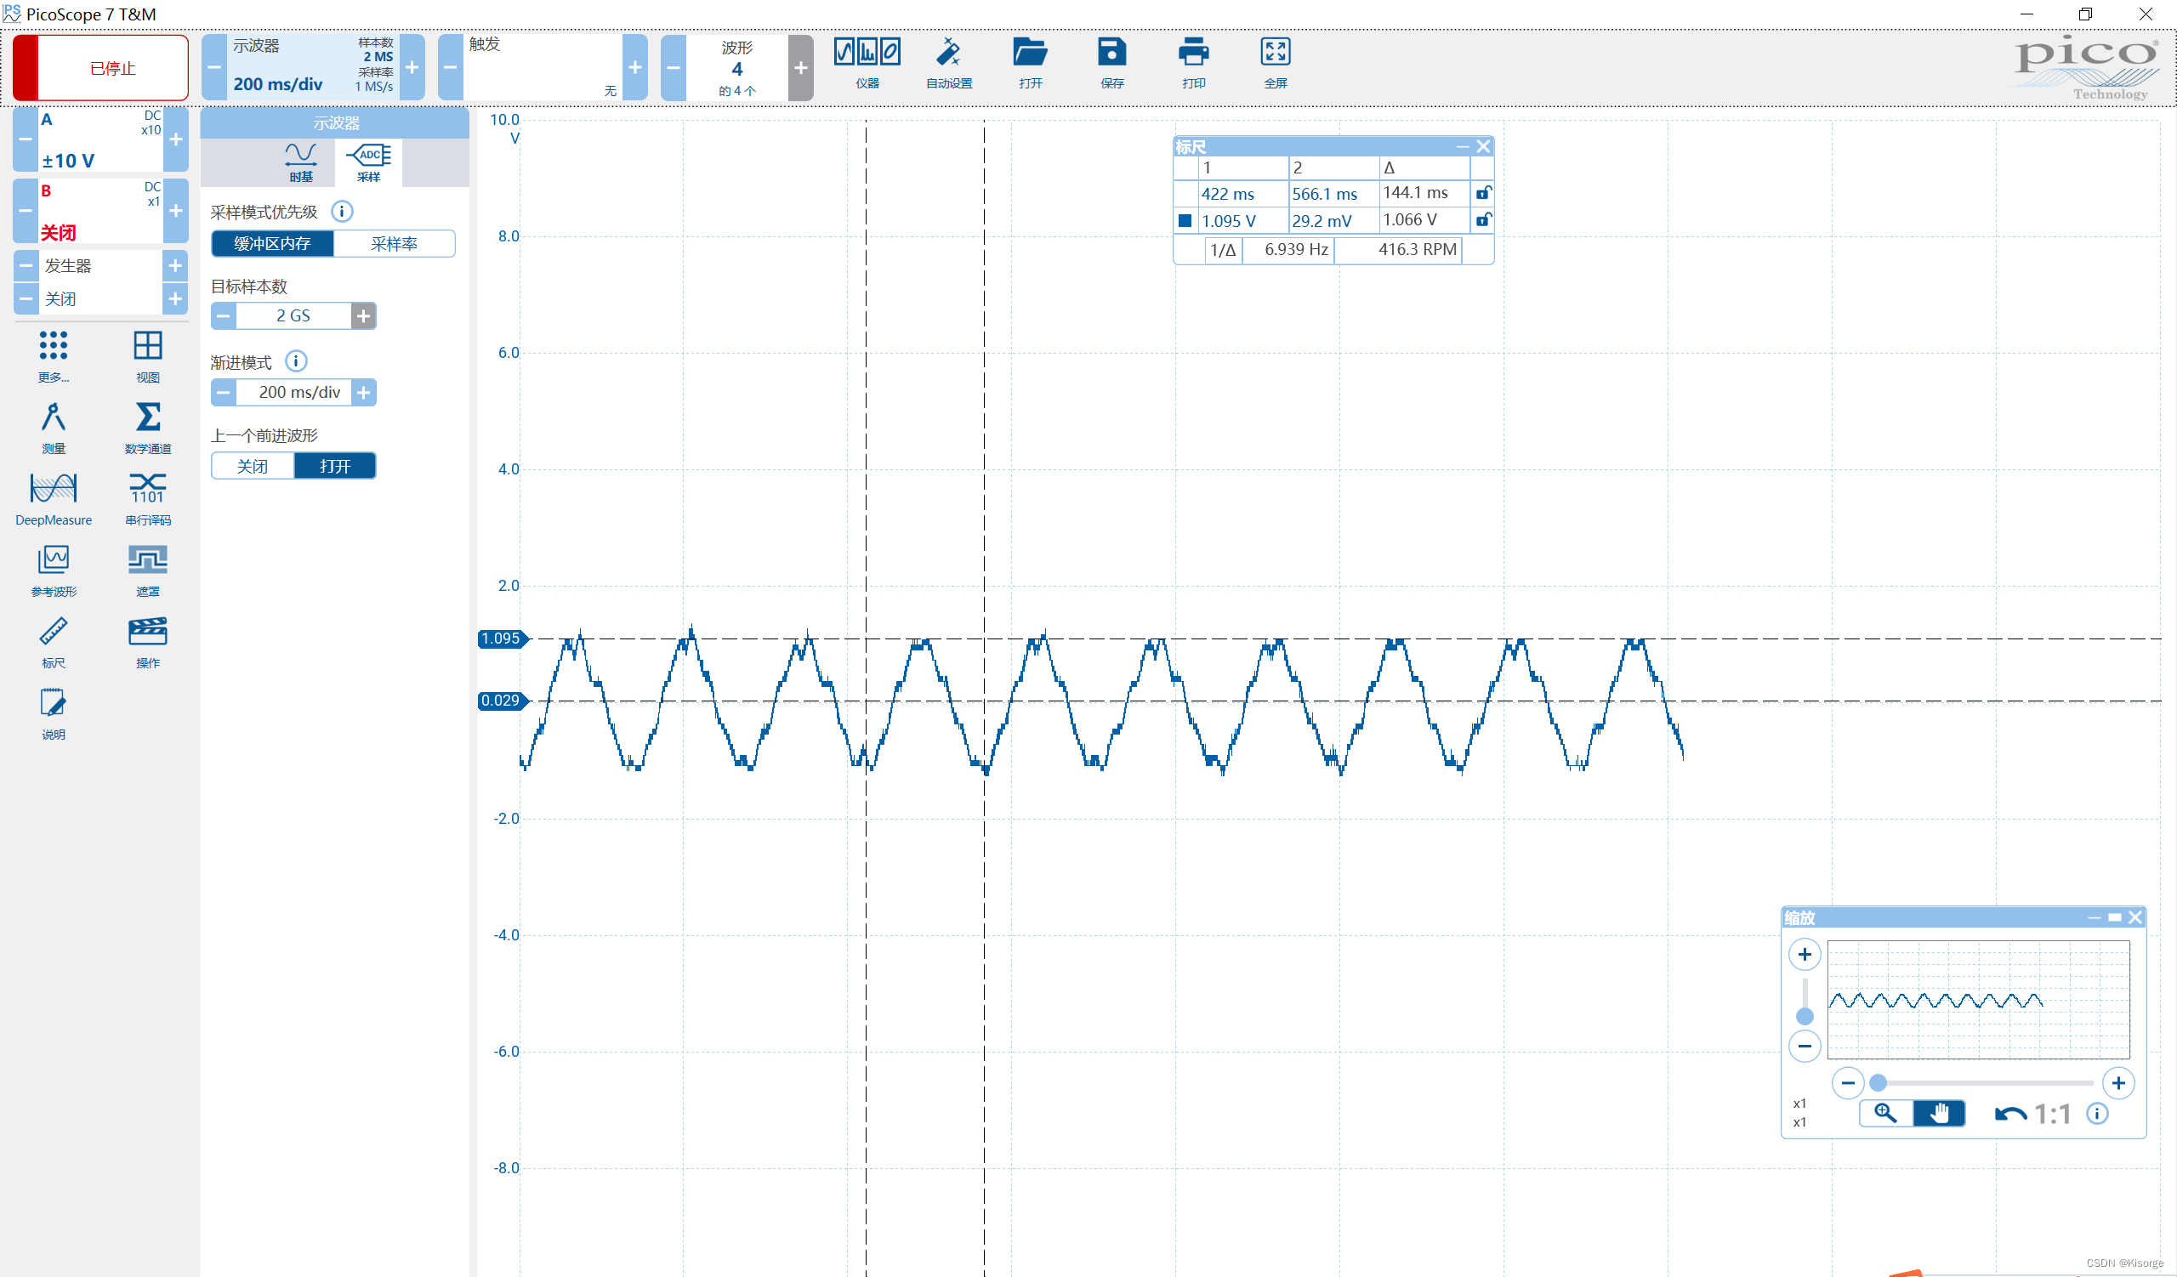Viewport: 2177px width, 1277px height.
Task: Open the Actions clapperboard icon
Action: pyautogui.click(x=148, y=633)
